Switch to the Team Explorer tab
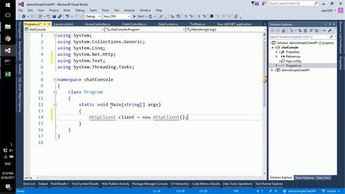This screenshot has height=194, width=345. pyautogui.click(x=305, y=178)
